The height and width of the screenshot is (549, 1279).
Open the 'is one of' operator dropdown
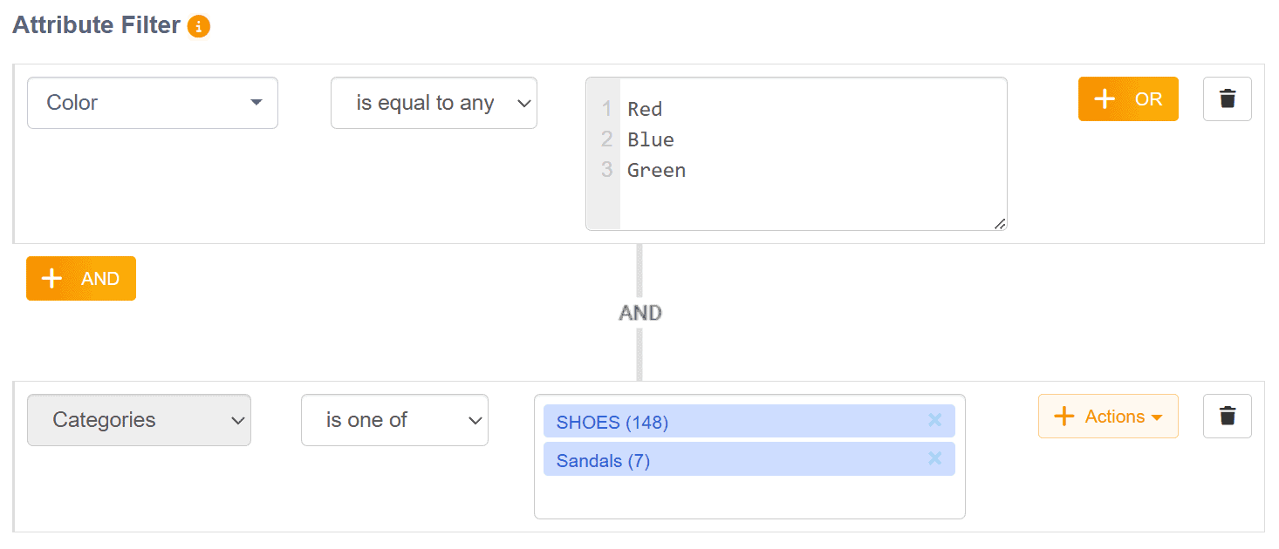click(x=394, y=420)
